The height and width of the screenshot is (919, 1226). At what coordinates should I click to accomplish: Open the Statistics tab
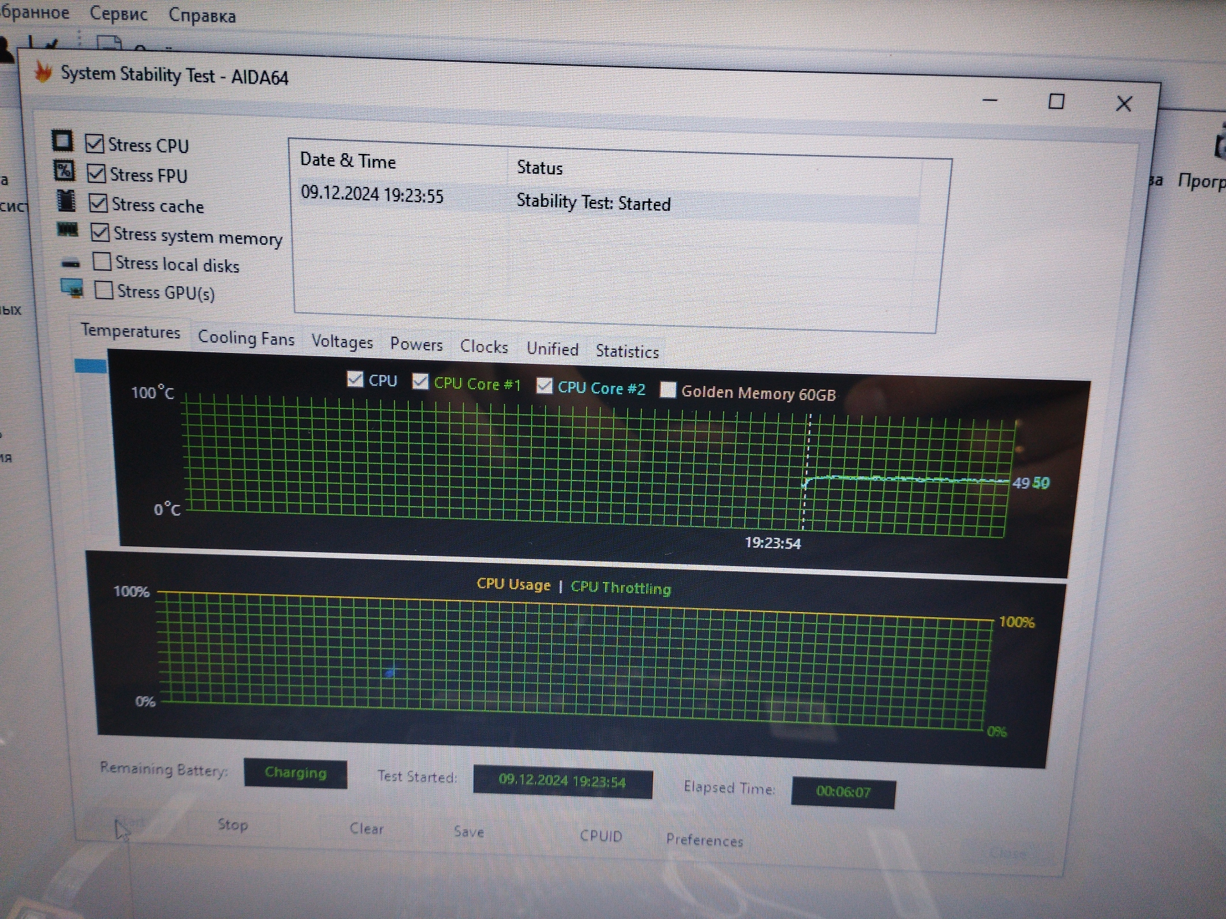pos(627,352)
